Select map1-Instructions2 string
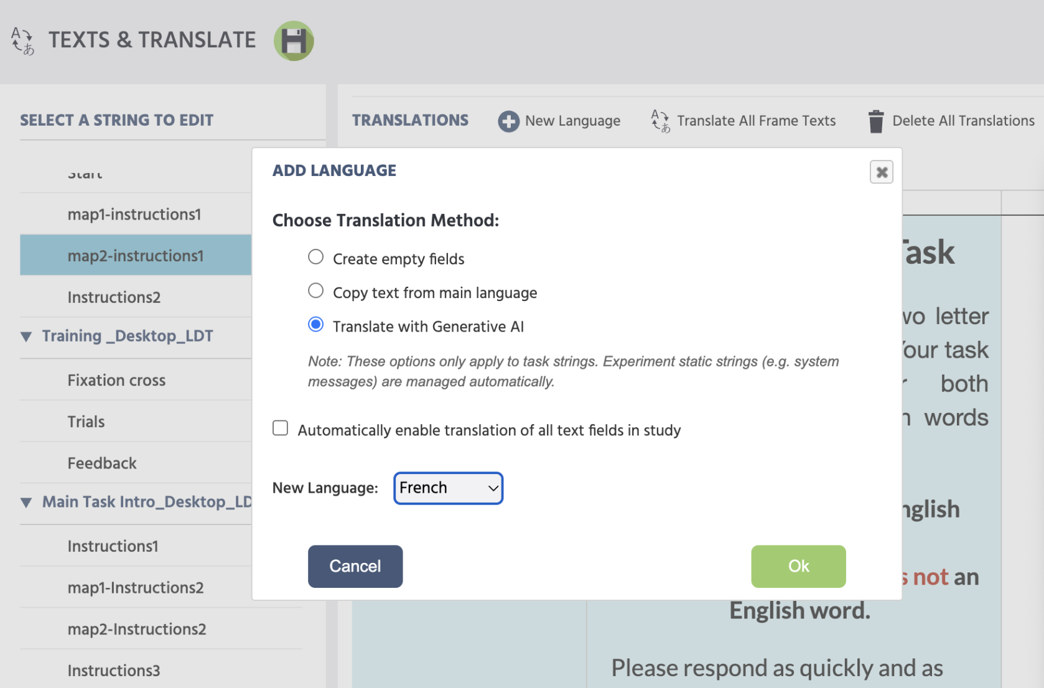The width and height of the screenshot is (1044, 688). pyautogui.click(x=136, y=588)
